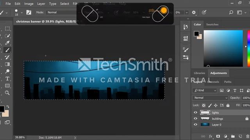Open the screen mode icon in the toolbox
Image resolution: width=250 pixels, height=140 pixels.
7,122
